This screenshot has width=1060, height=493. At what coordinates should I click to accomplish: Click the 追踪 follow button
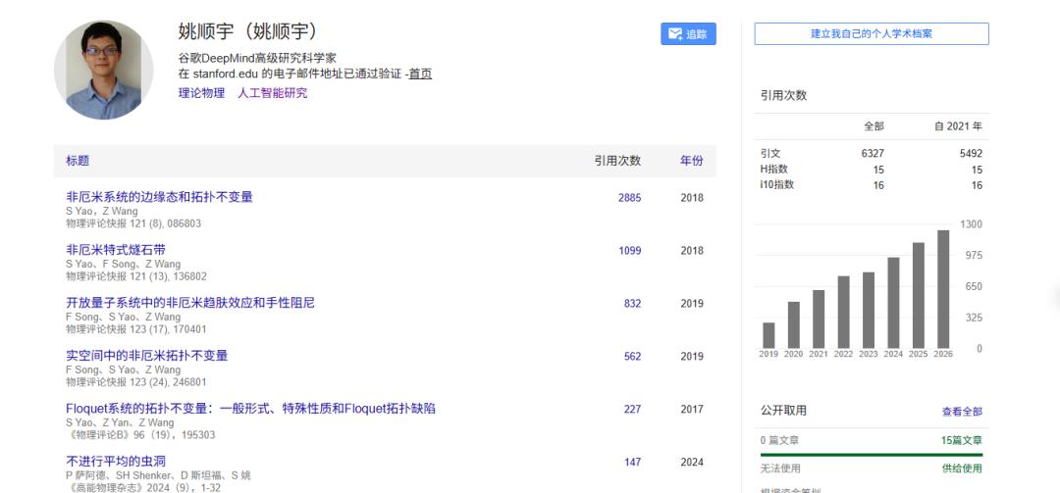pyautogui.click(x=688, y=33)
